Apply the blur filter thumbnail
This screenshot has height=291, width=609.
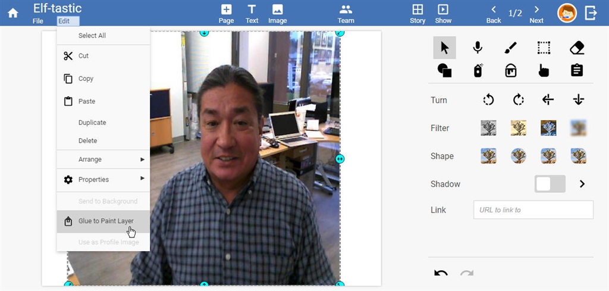click(x=578, y=128)
